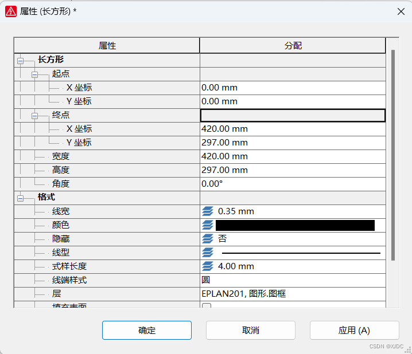Click the 取消 button
412x354 pixels.
(251, 331)
